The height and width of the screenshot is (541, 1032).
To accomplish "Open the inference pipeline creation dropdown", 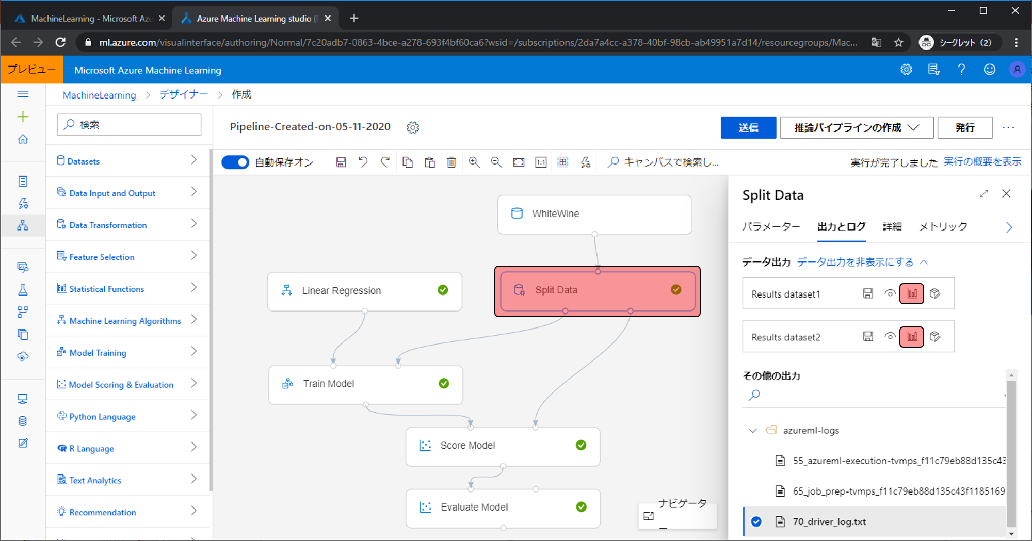I will tap(857, 127).
